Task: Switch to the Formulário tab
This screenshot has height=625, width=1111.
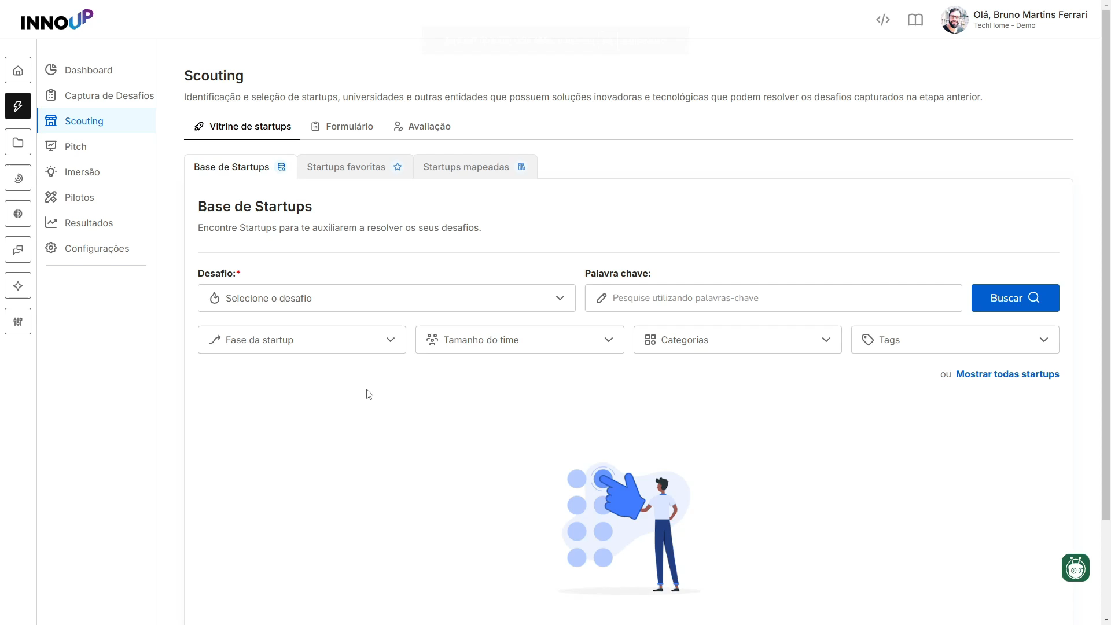Action: [x=342, y=126]
